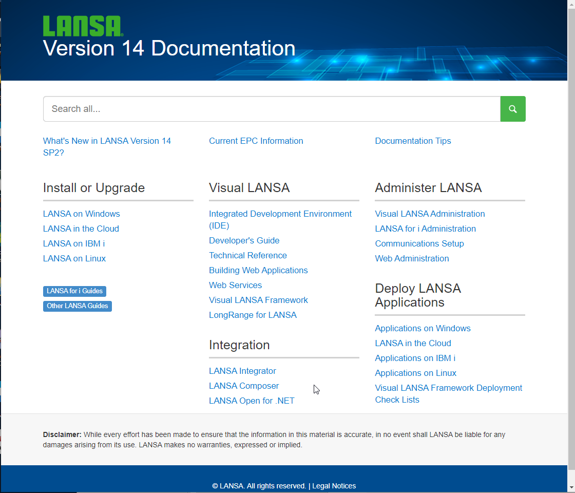
Task: Open Integrated Development Environment (IDE) link
Action: click(280, 220)
